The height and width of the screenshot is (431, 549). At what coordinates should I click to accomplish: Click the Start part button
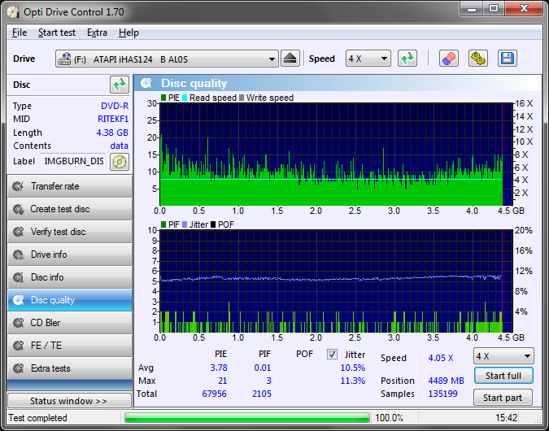coord(503,398)
